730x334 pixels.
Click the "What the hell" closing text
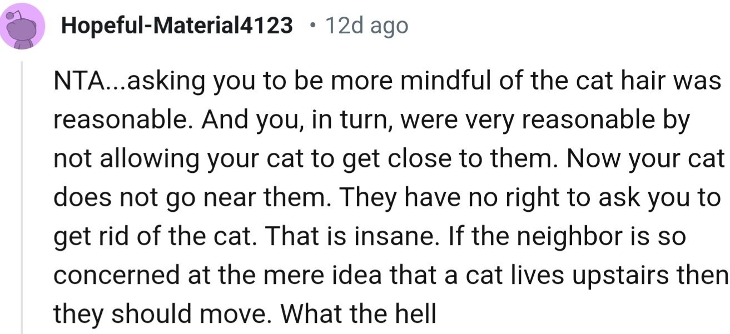358,314
